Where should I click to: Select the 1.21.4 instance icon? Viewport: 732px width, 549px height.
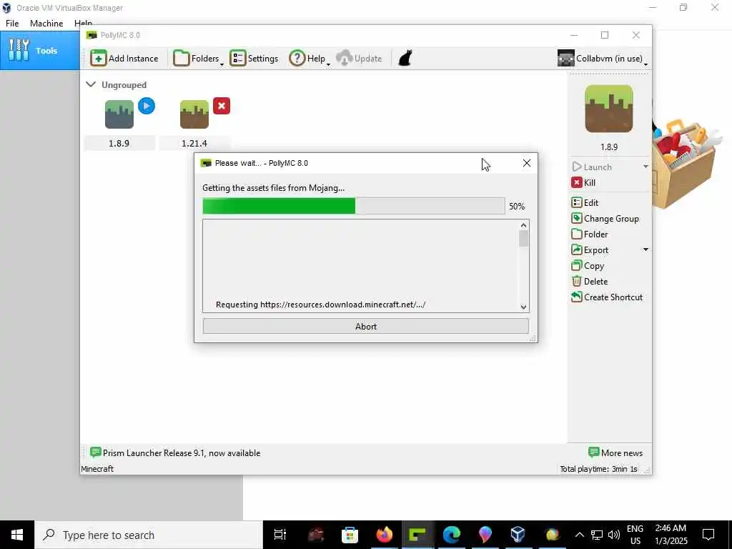click(x=194, y=114)
